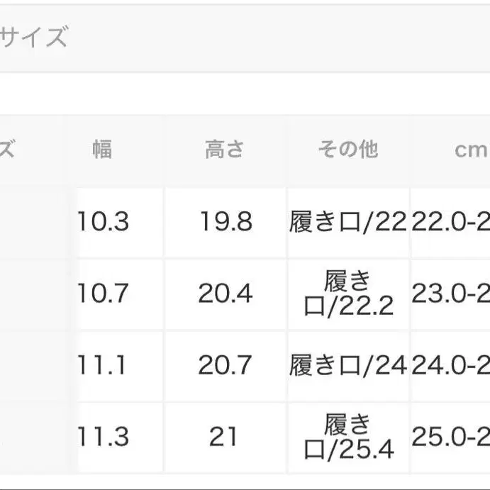The image size is (490, 490).
Task: Select the width cell 10.7
Action: (104, 294)
